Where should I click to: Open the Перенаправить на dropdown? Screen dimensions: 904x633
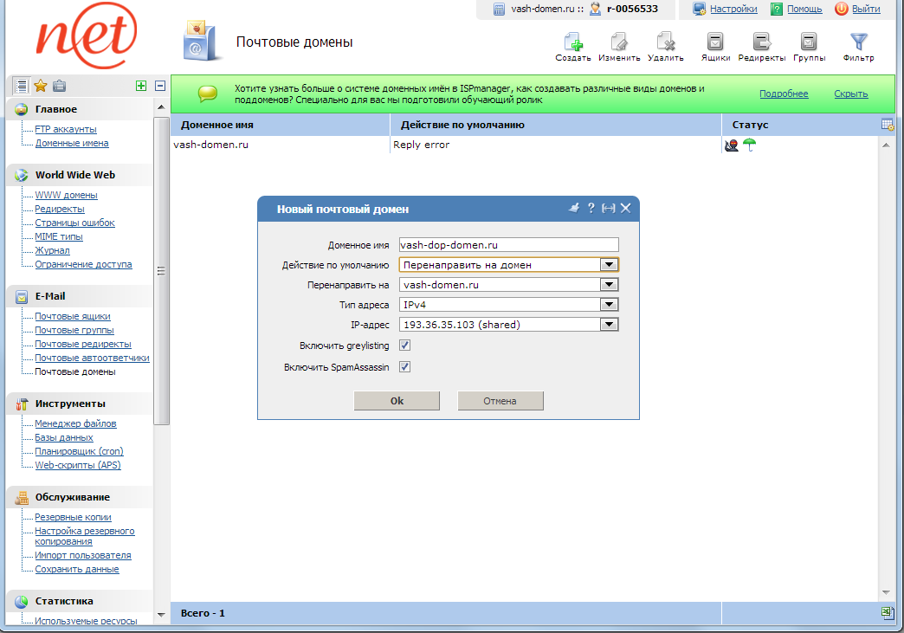coord(609,284)
